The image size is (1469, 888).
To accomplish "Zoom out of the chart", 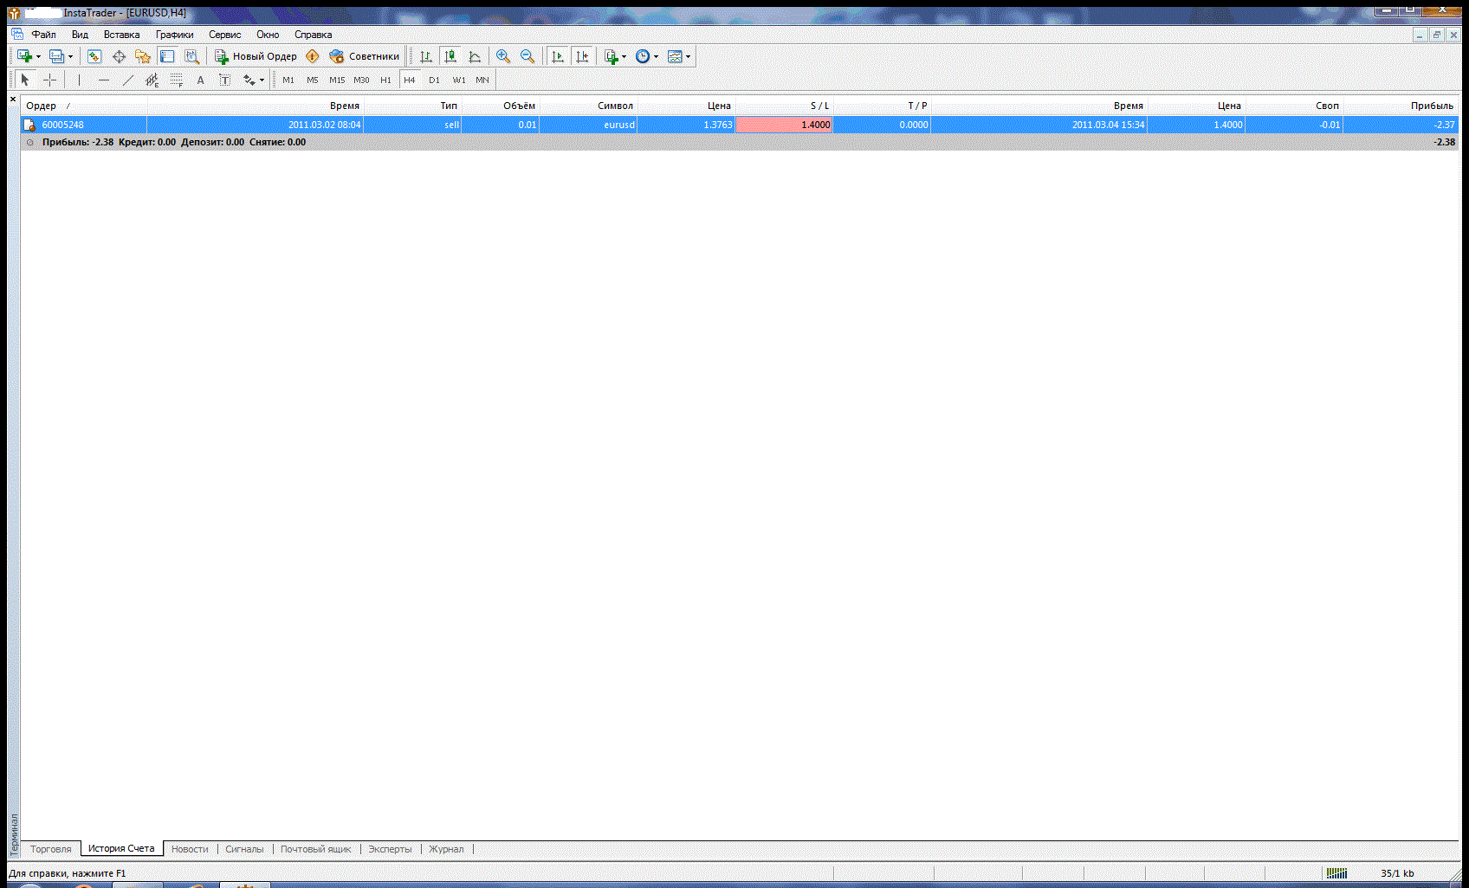I will [527, 56].
